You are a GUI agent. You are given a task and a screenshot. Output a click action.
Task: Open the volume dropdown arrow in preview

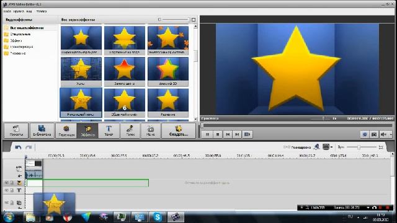pyautogui.click(x=391, y=134)
